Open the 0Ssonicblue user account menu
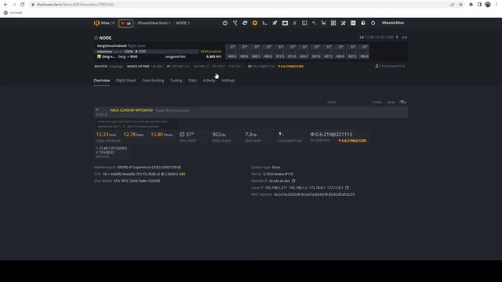Viewport: 502px width, 282px height. 393,23
